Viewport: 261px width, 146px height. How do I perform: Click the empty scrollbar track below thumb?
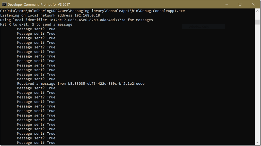pos(257,83)
